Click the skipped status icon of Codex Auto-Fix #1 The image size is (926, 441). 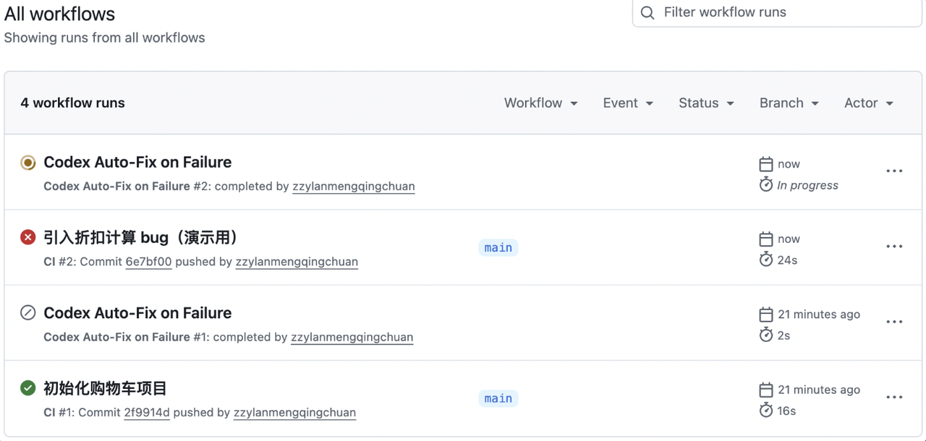28,313
